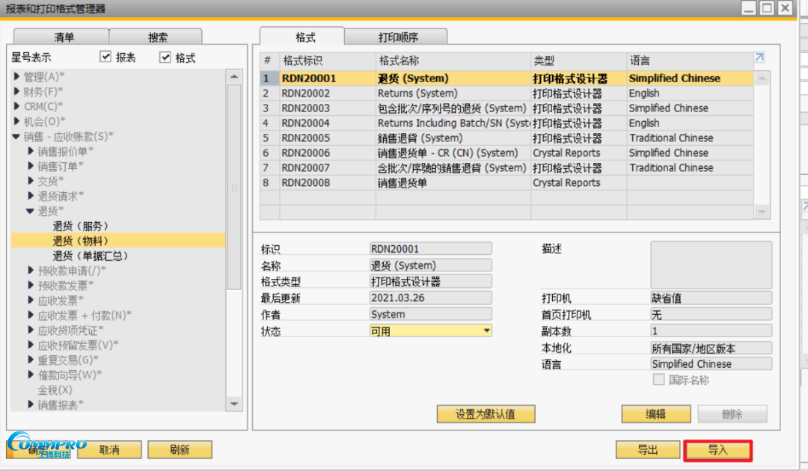Open the 状态 dropdown
Image resolution: width=808 pixels, height=471 pixels.
(486, 330)
